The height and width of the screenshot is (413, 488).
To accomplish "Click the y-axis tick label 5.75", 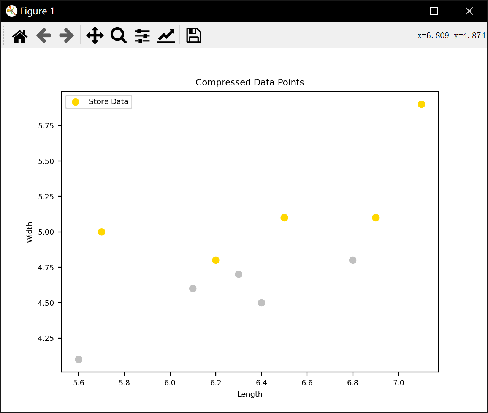I will coord(46,126).
